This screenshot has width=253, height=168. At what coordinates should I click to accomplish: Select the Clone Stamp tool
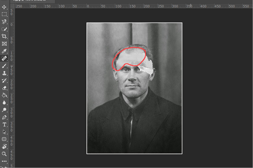coord(4,73)
